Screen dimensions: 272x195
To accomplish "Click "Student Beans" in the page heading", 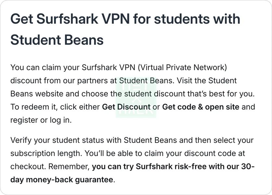I will pos(57,40).
